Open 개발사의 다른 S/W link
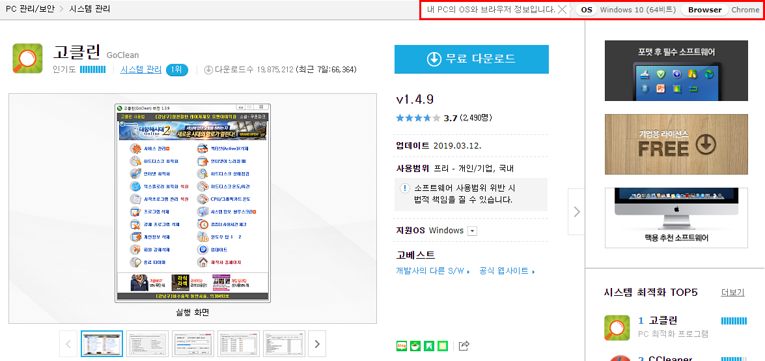 [433, 270]
